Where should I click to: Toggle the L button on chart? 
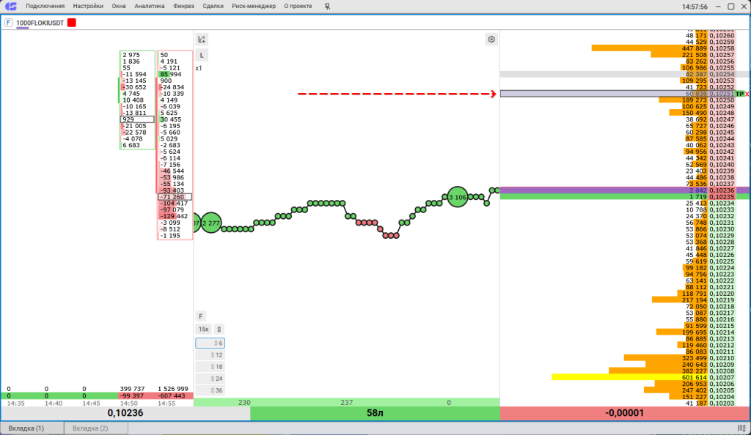[x=202, y=55]
